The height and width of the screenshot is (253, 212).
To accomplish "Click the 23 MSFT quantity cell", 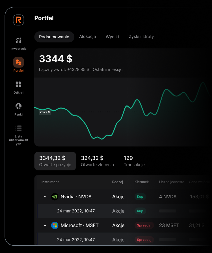I will click(x=169, y=225).
